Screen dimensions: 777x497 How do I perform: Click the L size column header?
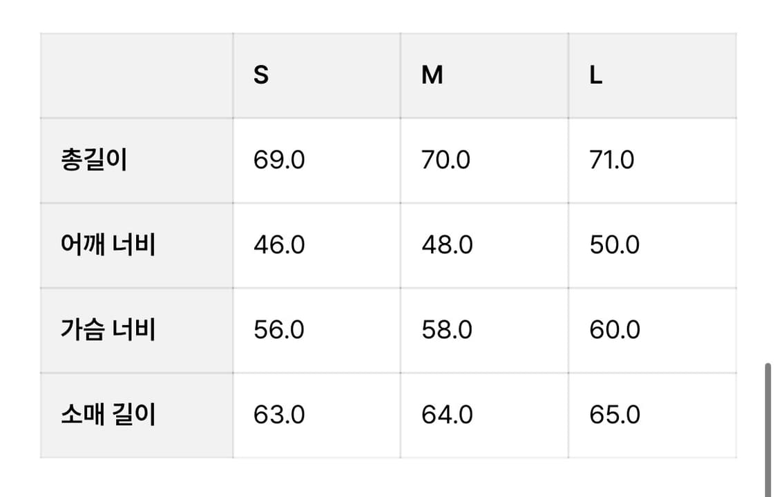click(x=596, y=75)
